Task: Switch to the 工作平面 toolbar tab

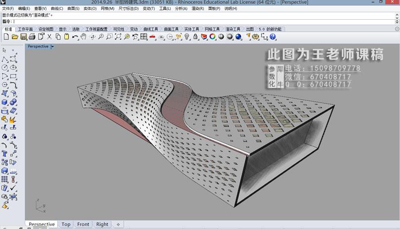Action: [25, 29]
